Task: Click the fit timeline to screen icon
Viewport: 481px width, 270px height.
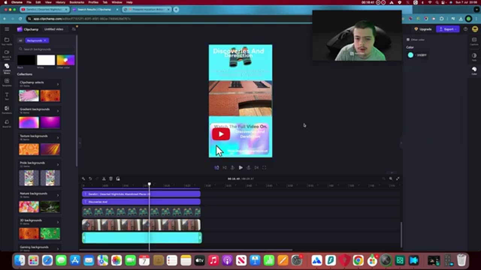Action: [398, 179]
